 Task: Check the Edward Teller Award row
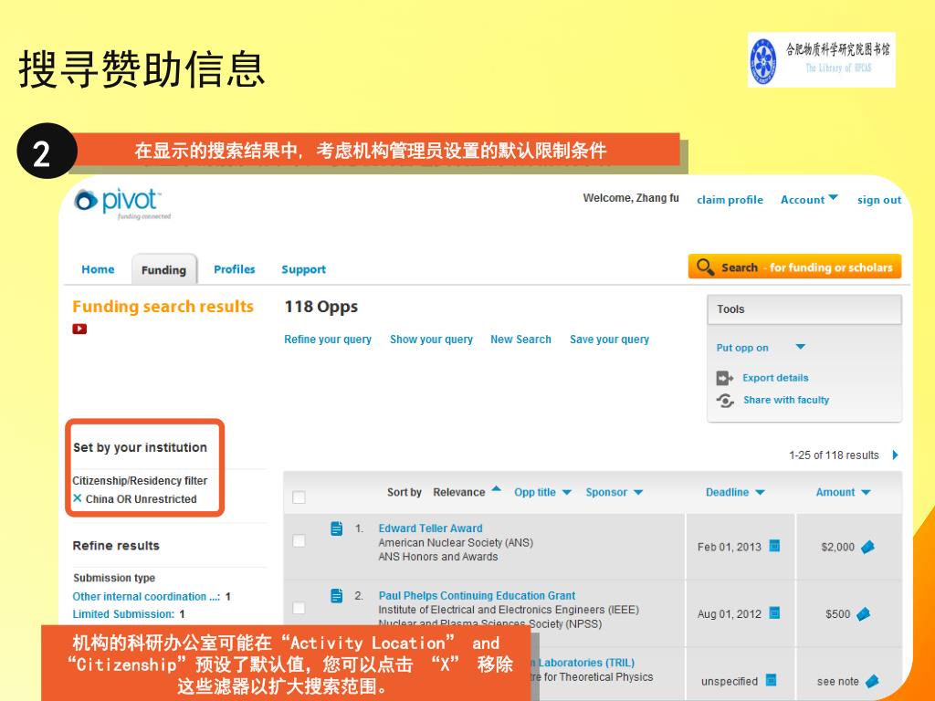coord(299,541)
